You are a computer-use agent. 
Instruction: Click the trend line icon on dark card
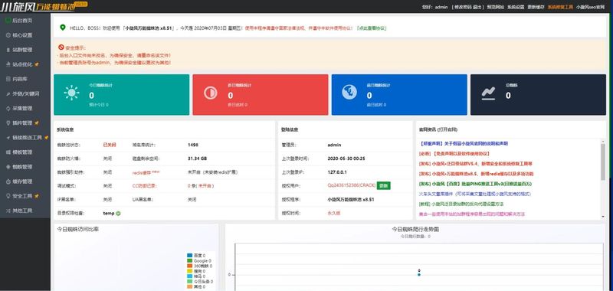[x=488, y=93]
